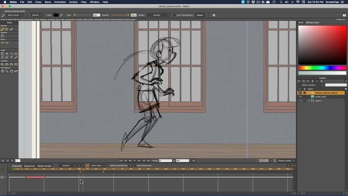Toggle visibility of model_sheet layer
348x196 pixels.
(x=300, y=97)
